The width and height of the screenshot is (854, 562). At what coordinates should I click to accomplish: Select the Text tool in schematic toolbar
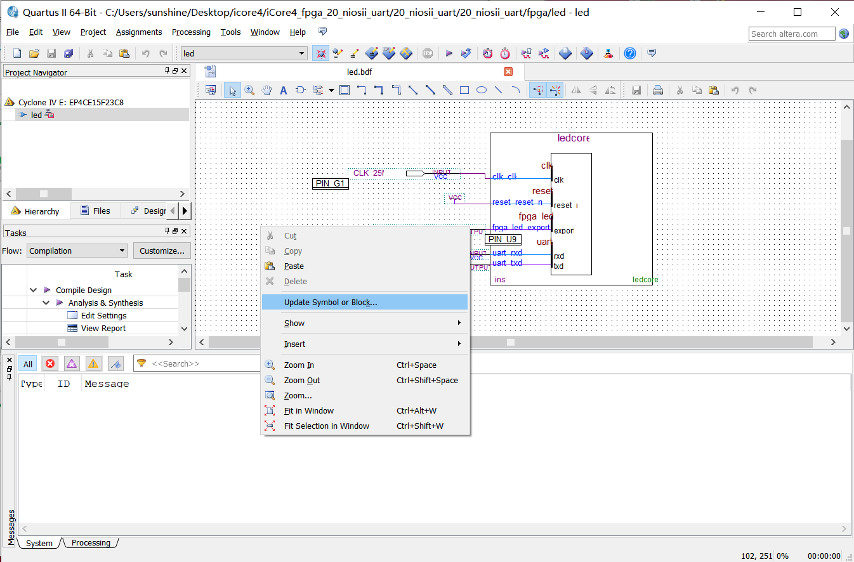[x=284, y=90]
